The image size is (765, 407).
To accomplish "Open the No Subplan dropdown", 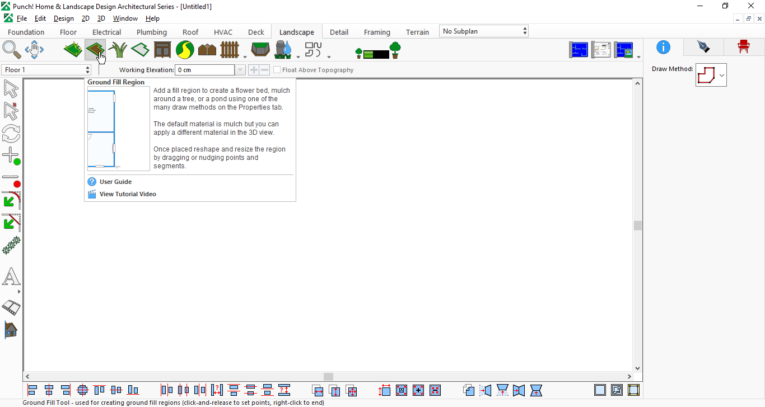I will (484, 31).
